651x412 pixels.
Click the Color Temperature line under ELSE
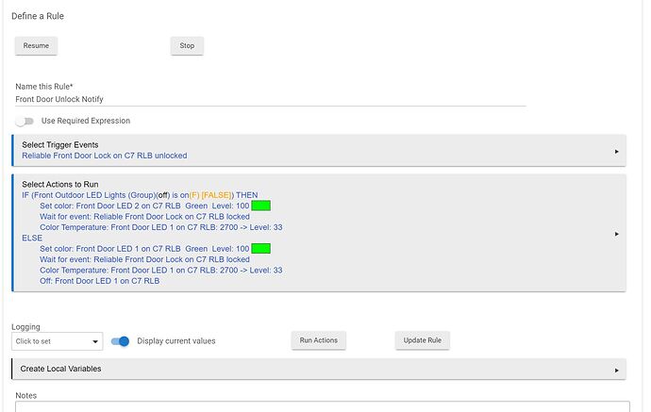[161, 270]
